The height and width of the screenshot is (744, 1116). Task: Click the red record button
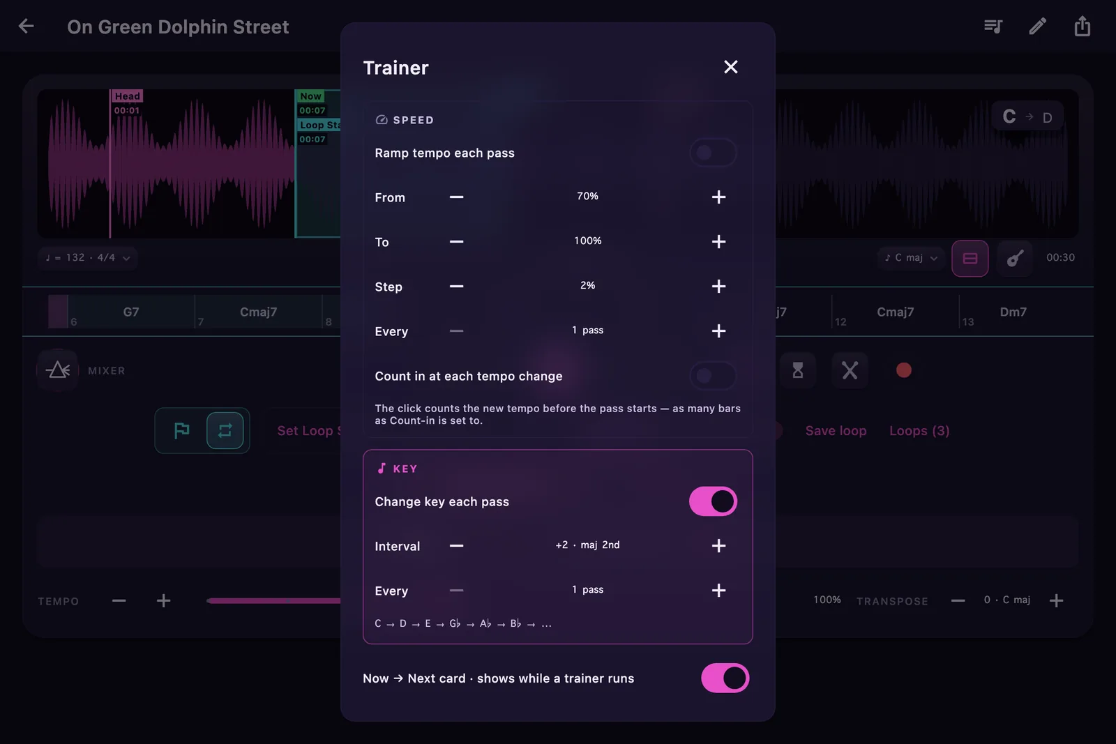pos(904,370)
